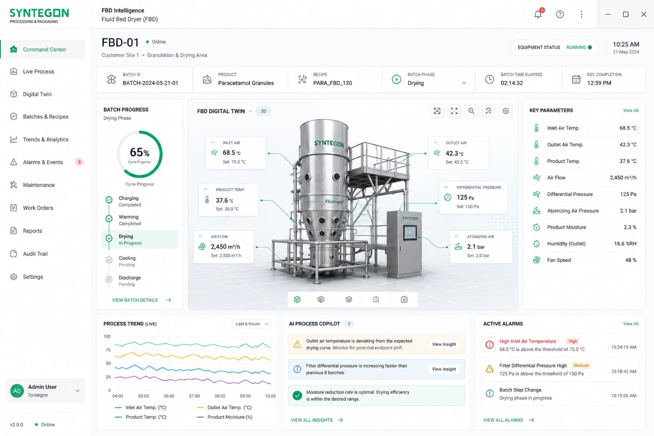
Task: Select the active green cube view icon
Action: pos(297,299)
